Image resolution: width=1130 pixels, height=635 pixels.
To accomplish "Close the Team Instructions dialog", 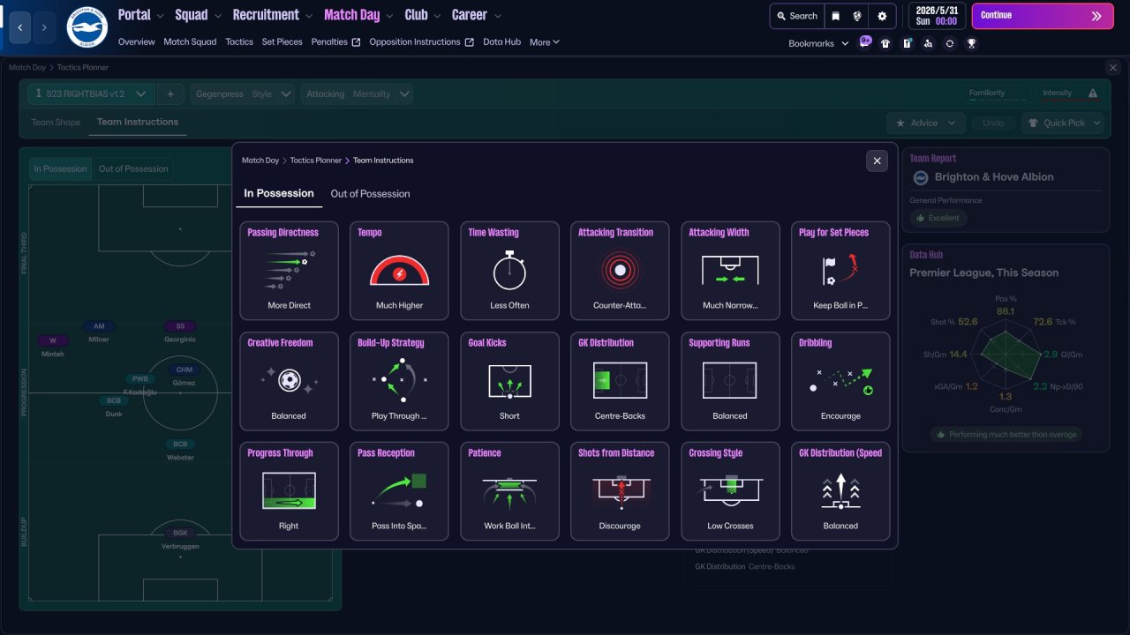I will 877,161.
